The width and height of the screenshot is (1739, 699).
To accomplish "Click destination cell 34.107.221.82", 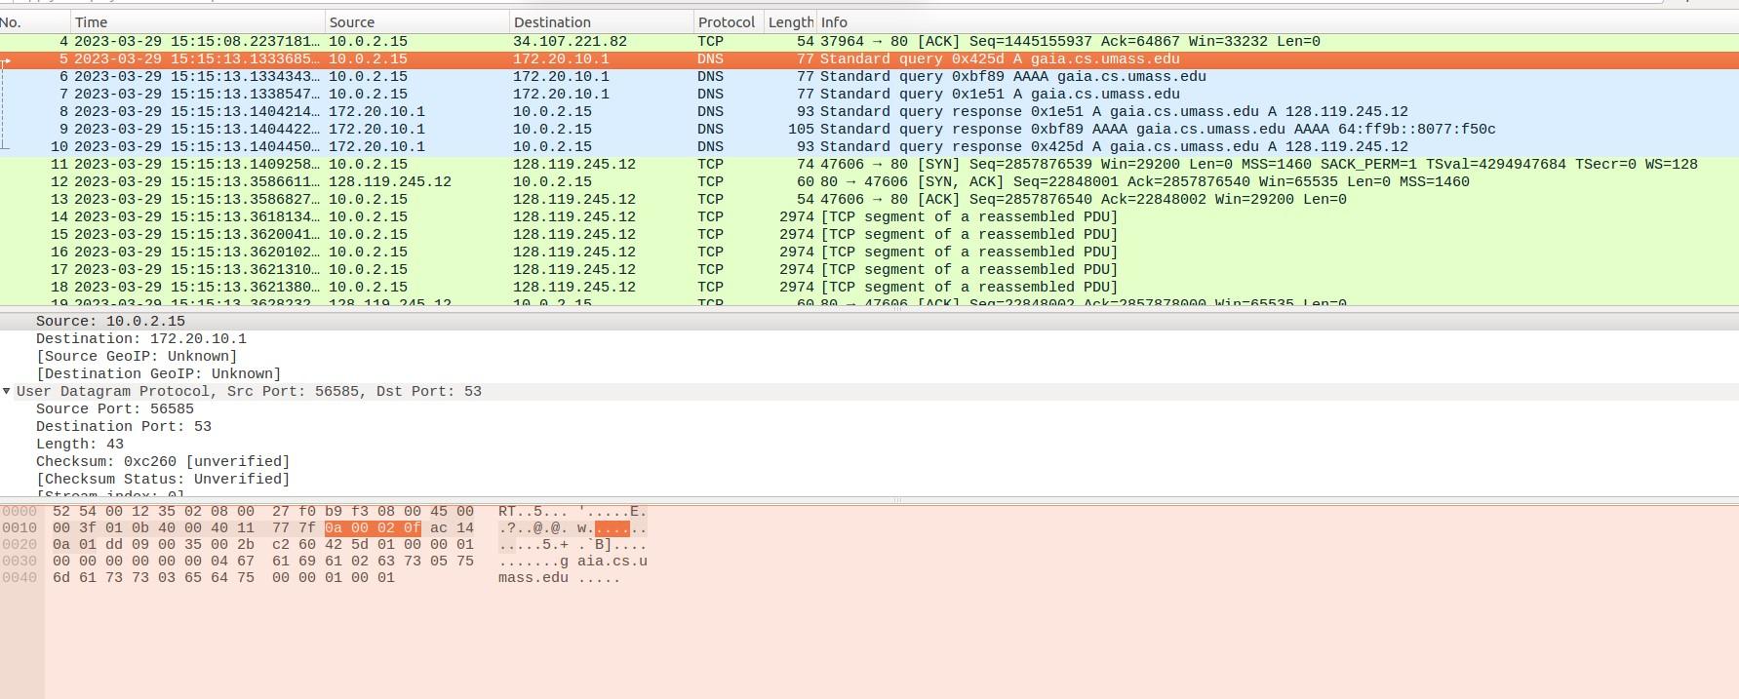I will click(x=570, y=41).
